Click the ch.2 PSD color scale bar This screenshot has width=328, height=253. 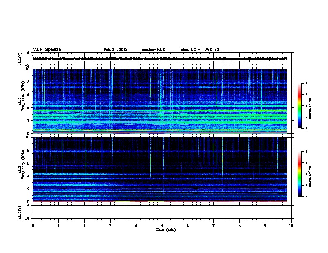pos(299,174)
